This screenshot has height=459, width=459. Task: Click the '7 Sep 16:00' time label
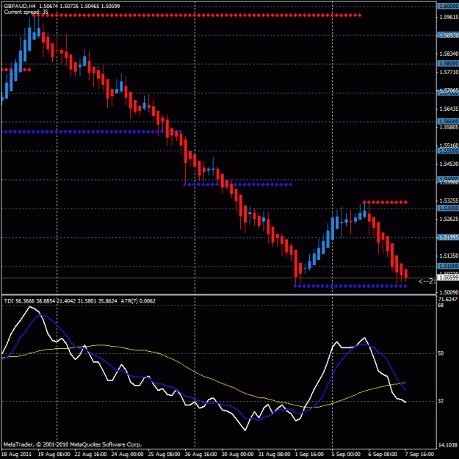(419, 455)
